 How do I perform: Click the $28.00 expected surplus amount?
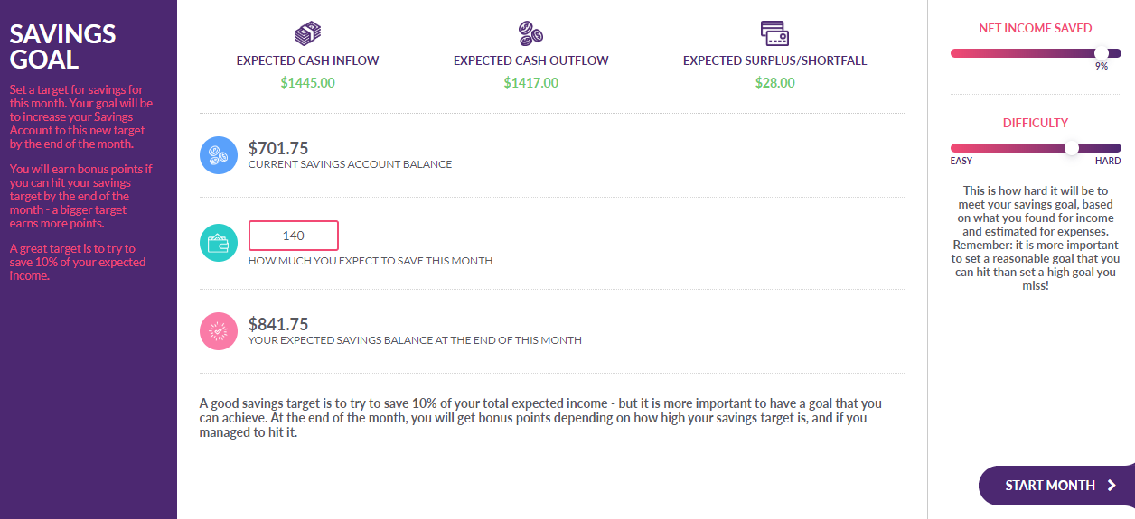[775, 83]
